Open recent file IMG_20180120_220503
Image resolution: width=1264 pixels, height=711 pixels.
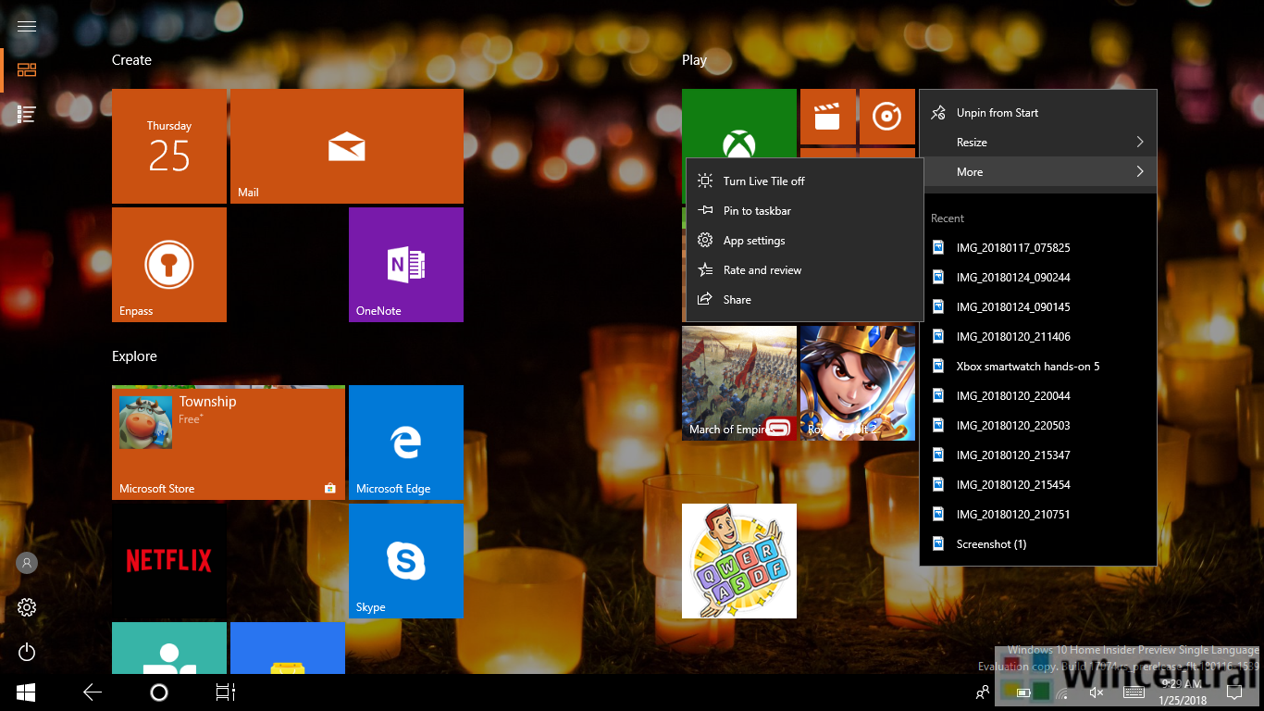point(1038,426)
